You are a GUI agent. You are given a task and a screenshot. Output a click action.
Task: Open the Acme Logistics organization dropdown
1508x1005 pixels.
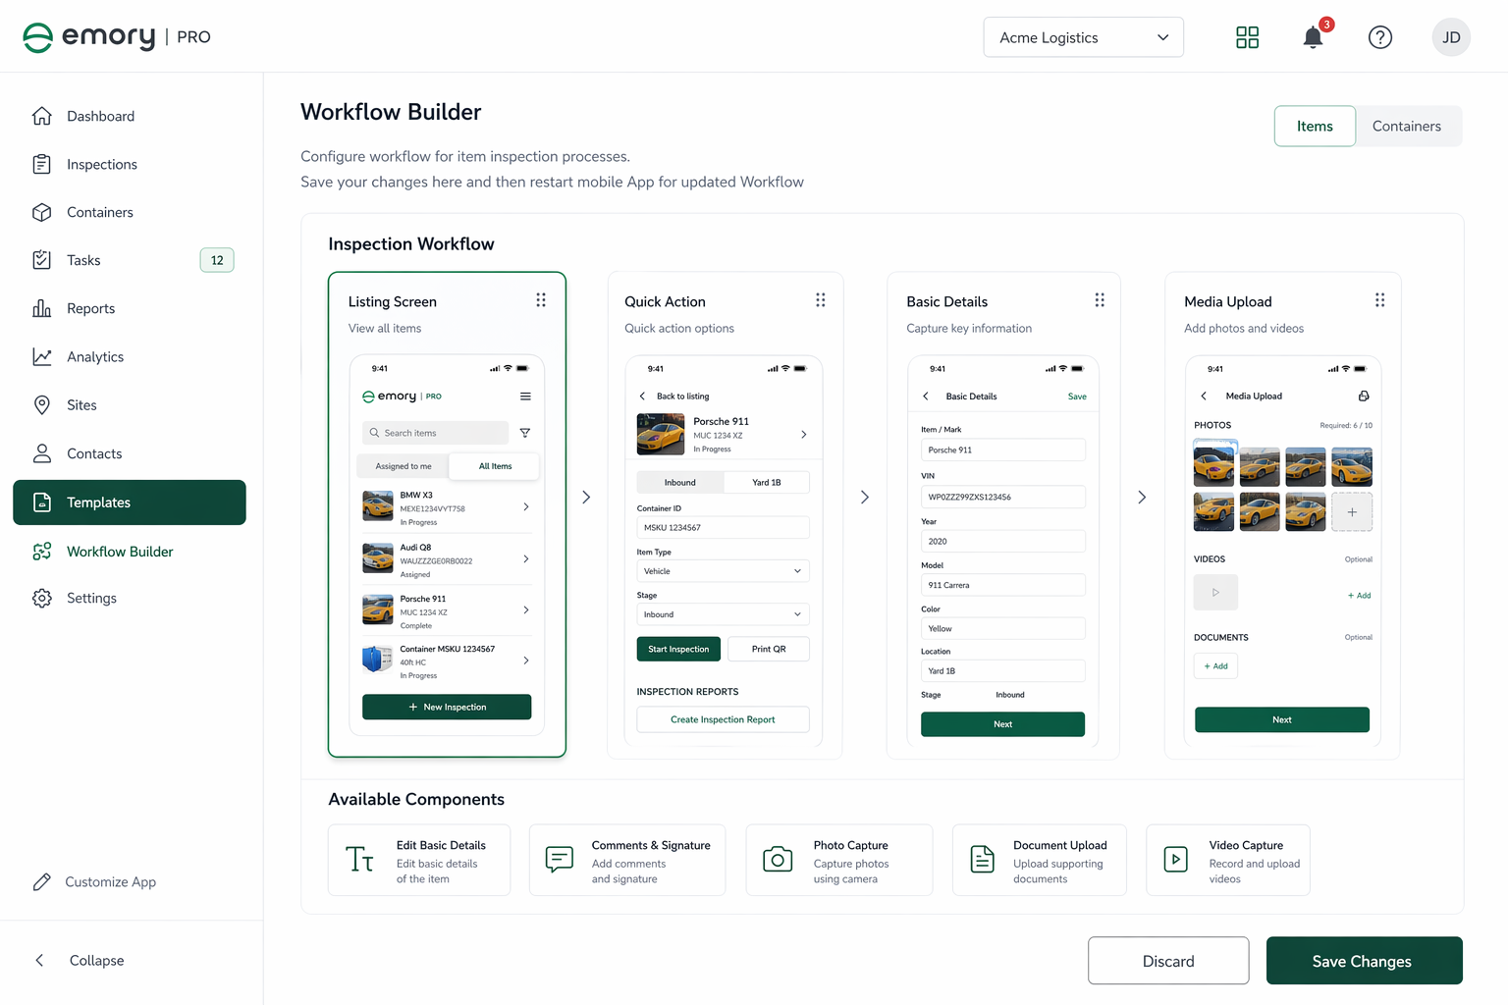1083,37
